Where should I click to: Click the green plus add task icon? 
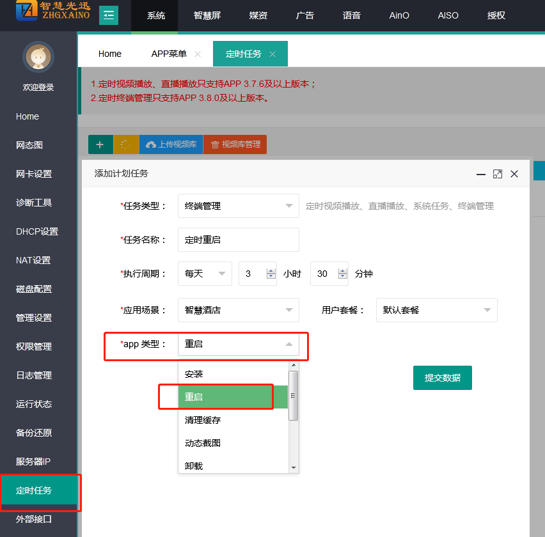click(100, 144)
